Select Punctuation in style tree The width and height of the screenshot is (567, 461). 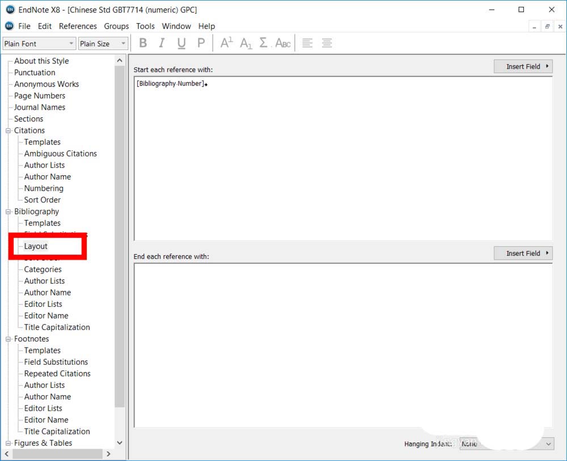coord(35,73)
